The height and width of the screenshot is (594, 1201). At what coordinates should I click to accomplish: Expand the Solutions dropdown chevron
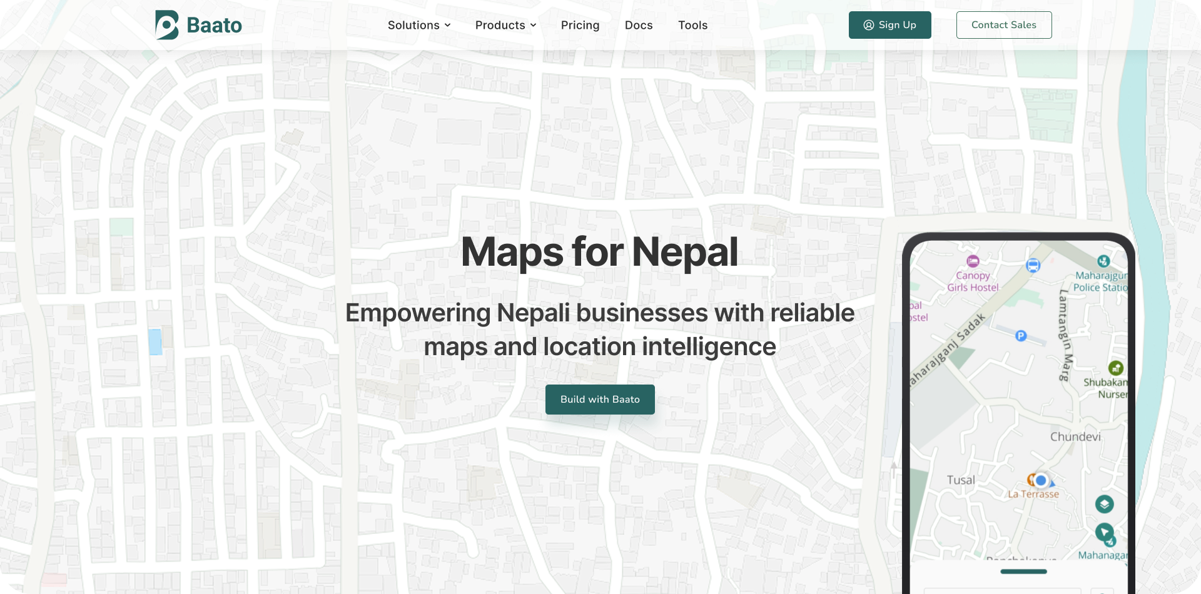(447, 26)
